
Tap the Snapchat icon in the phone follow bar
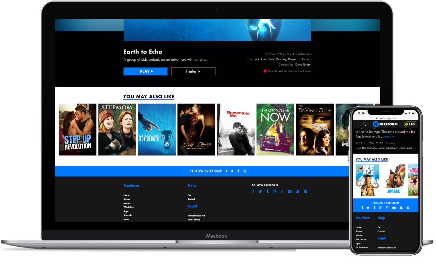click(x=401, y=208)
